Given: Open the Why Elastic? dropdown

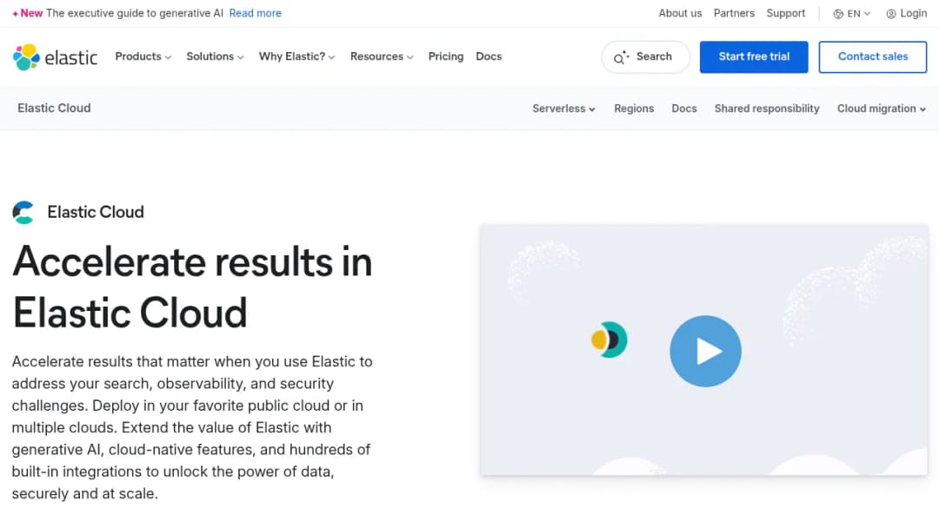Looking at the screenshot, I should point(296,56).
